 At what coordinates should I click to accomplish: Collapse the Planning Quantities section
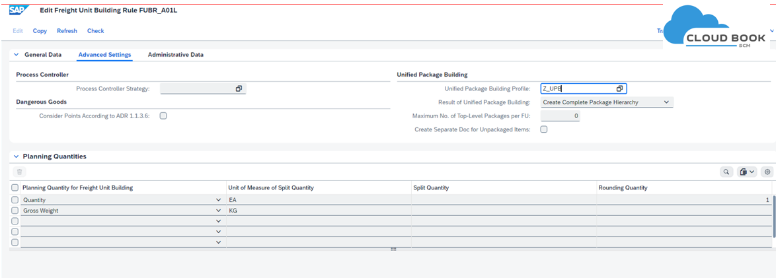[17, 156]
